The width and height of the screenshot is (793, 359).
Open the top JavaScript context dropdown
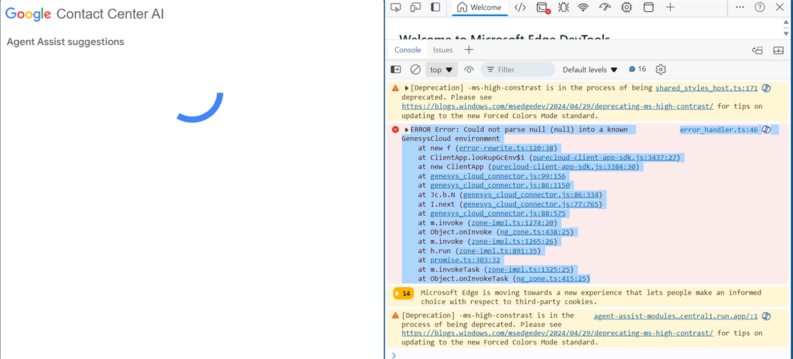[442, 69]
